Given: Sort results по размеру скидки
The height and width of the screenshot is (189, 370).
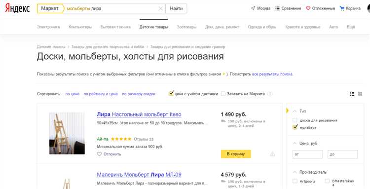Looking at the screenshot, I should [139, 94].
